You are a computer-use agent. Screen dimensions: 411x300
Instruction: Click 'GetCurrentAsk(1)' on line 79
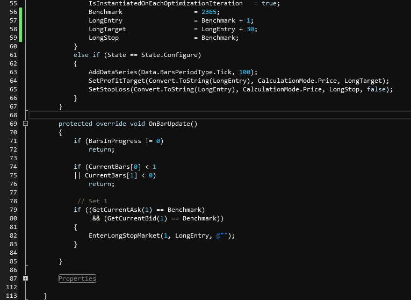click(x=122, y=210)
